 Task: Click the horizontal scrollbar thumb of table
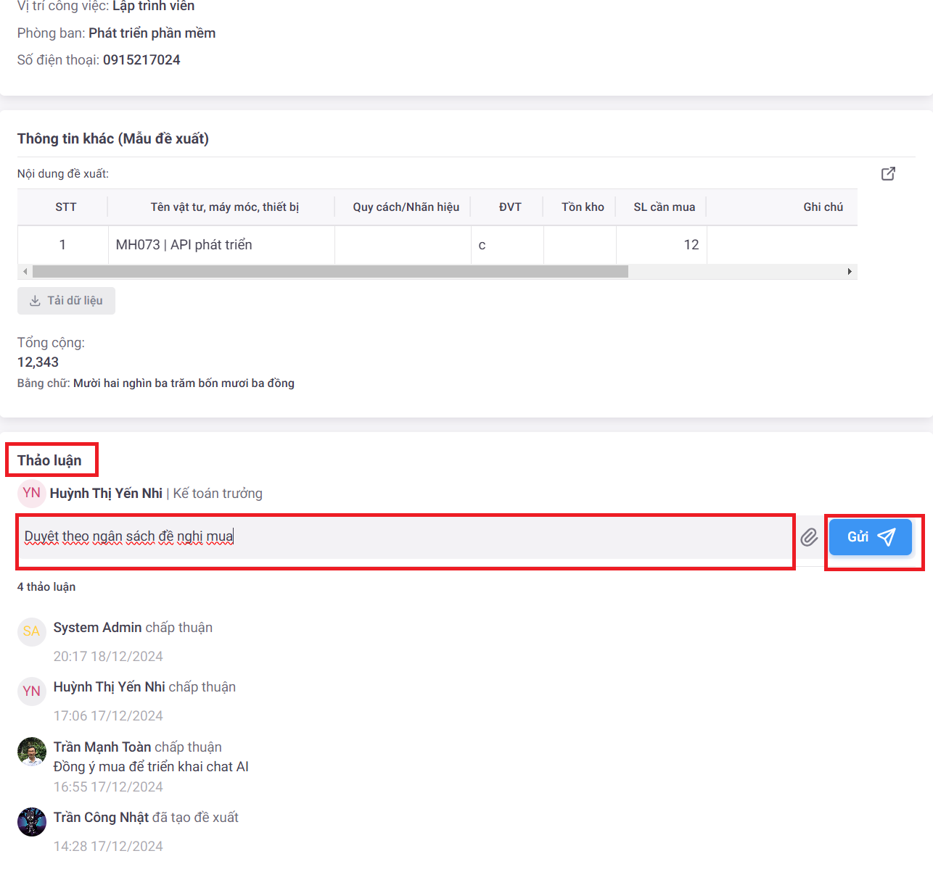coord(330,272)
